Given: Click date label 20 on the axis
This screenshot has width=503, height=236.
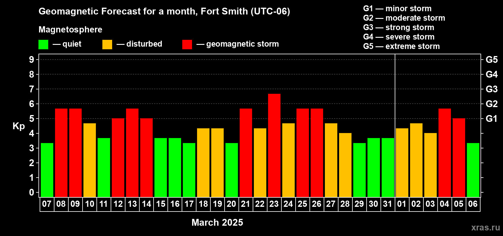Looking at the screenshot, I should tap(231, 204).
